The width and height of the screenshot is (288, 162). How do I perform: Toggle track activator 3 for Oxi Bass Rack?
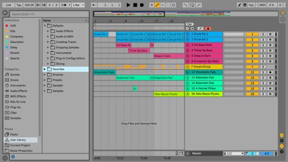252,45
